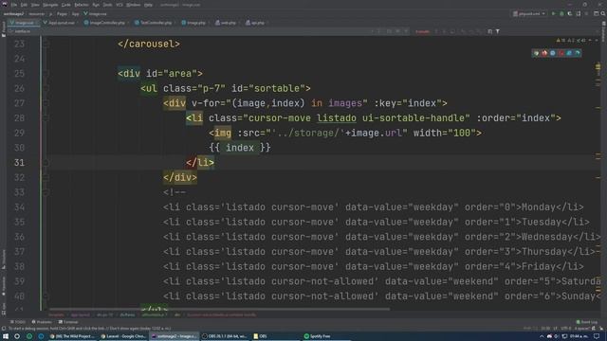The width and height of the screenshot is (607, 341).
Task: Open the TODO tool window
Action: [18, 322]
